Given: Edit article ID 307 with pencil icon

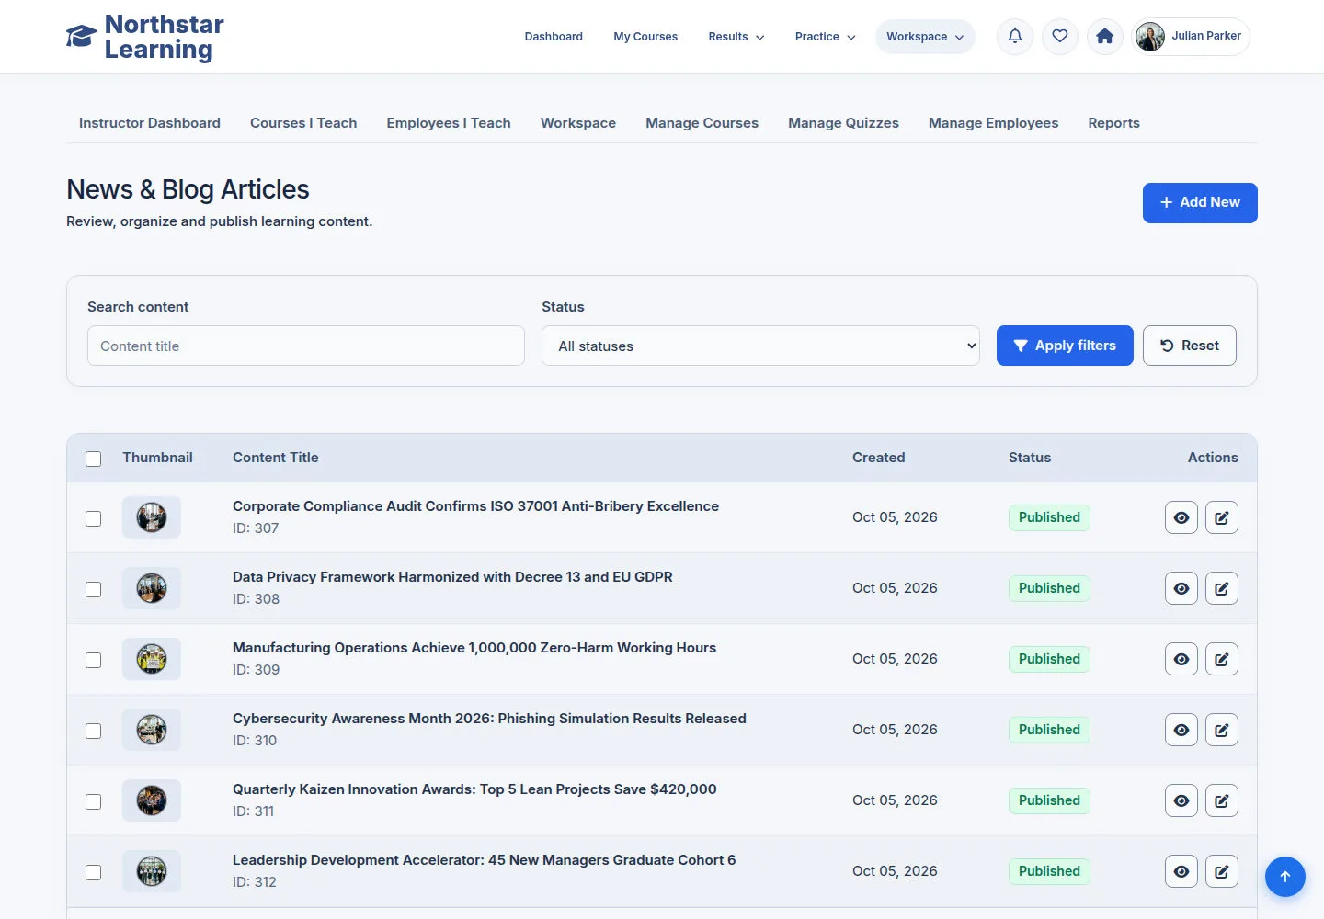Looking at the screenshot, I should tap(1222, 517).
